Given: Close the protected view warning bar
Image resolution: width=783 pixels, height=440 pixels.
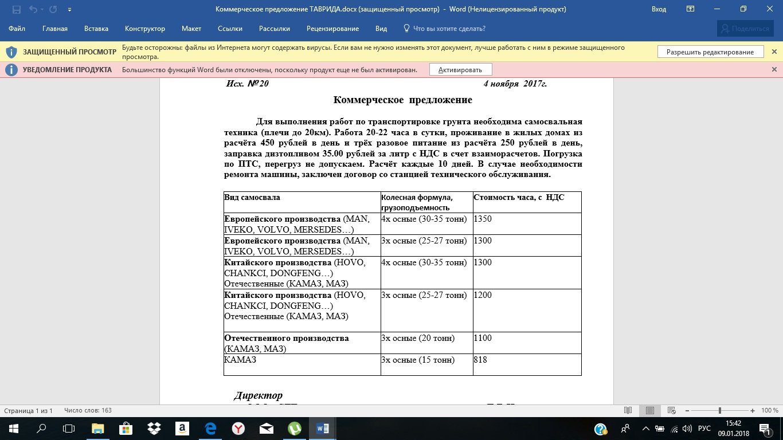Looking at the screenshot, I should (x=774, y=52).
